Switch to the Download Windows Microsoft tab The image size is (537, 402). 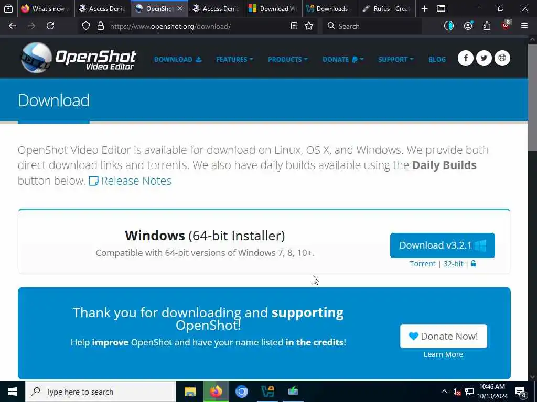pos(273,9)
